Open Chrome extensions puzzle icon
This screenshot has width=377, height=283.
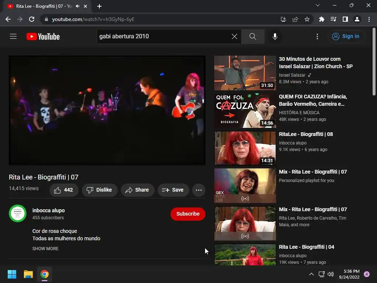pyautogui.click(x=321, y=19)
